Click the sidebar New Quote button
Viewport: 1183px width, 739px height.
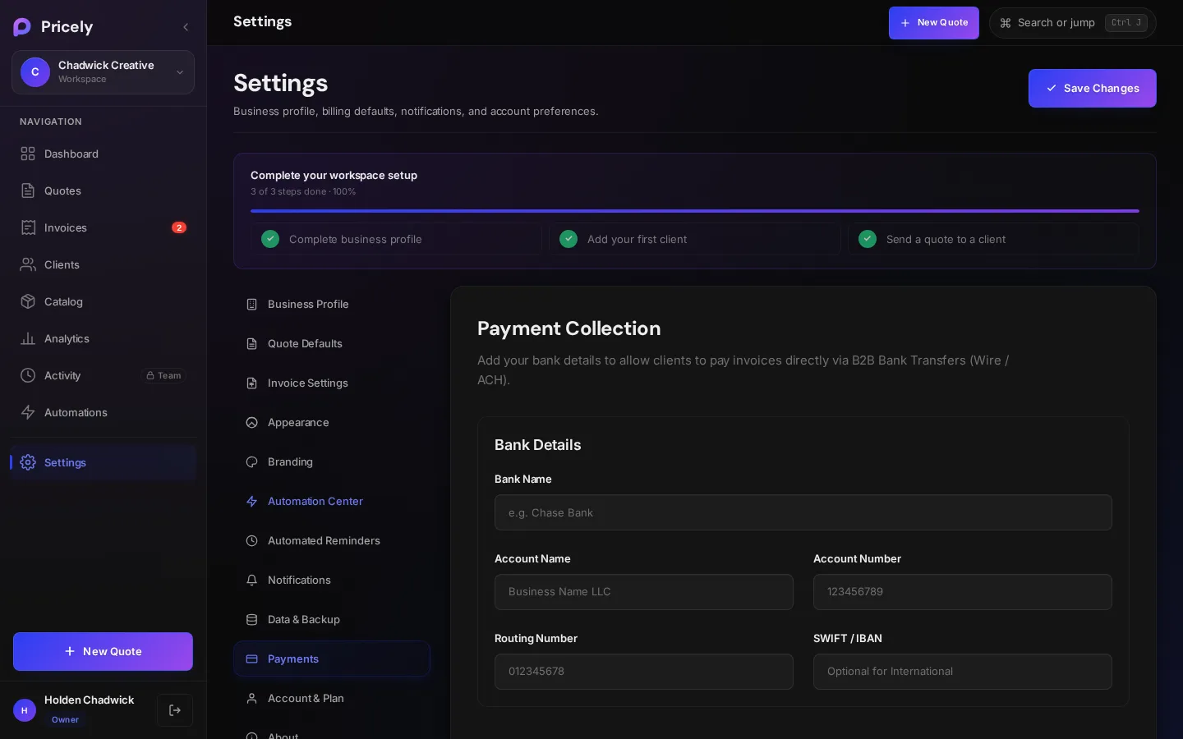coord(103,651)
